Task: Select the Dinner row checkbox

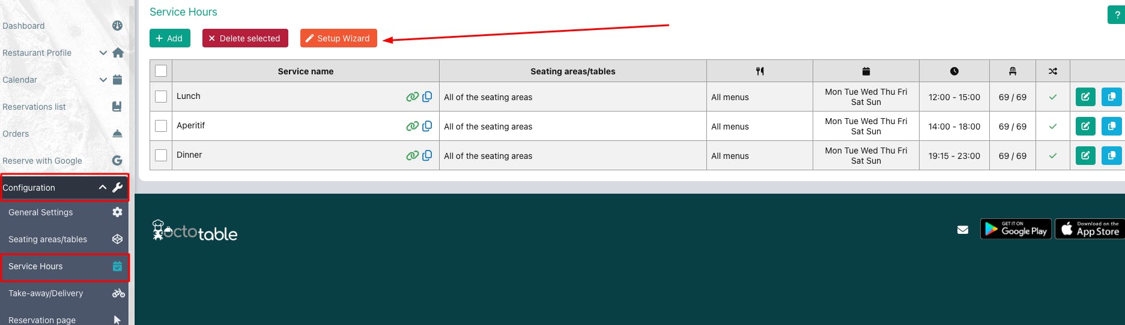Action: click(161, 155)
